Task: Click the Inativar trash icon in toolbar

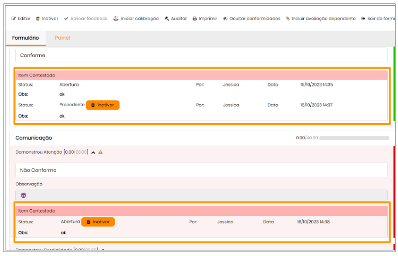Action: tap(38, 19)
